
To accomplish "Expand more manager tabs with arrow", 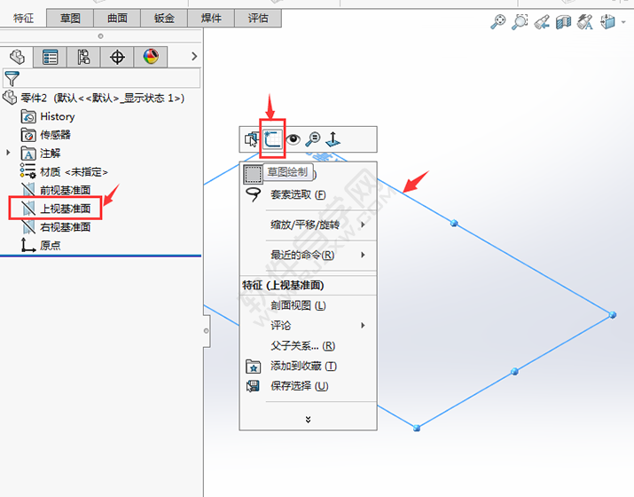I will (x=194, y=56).
